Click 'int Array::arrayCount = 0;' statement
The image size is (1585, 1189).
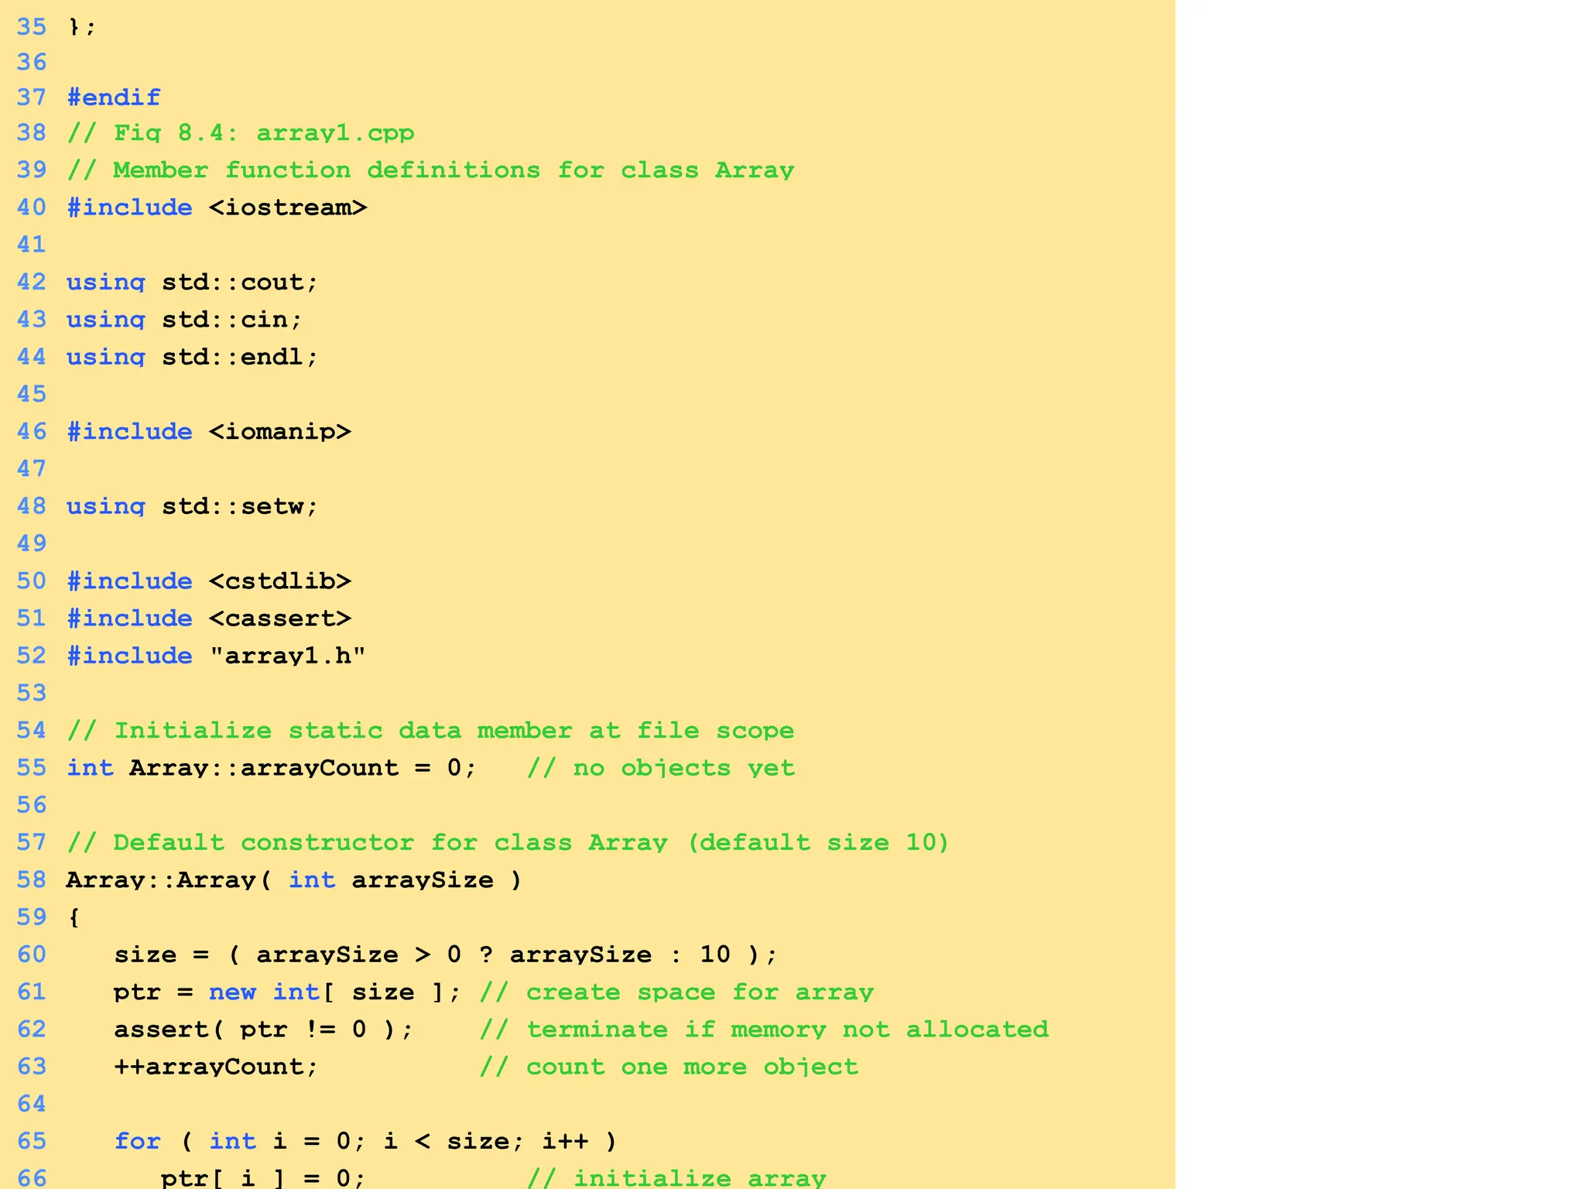pos(272,768)
